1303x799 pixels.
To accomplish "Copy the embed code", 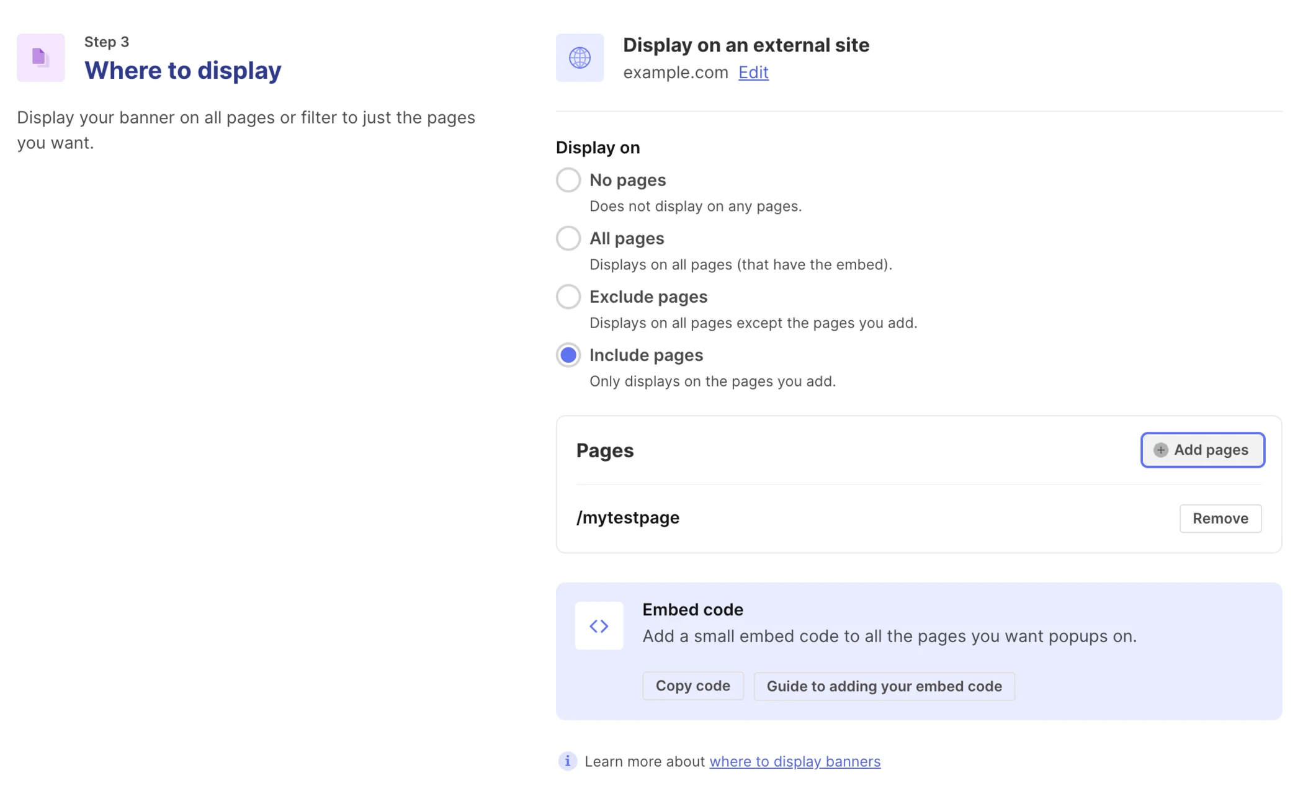I will click(693, 685).
